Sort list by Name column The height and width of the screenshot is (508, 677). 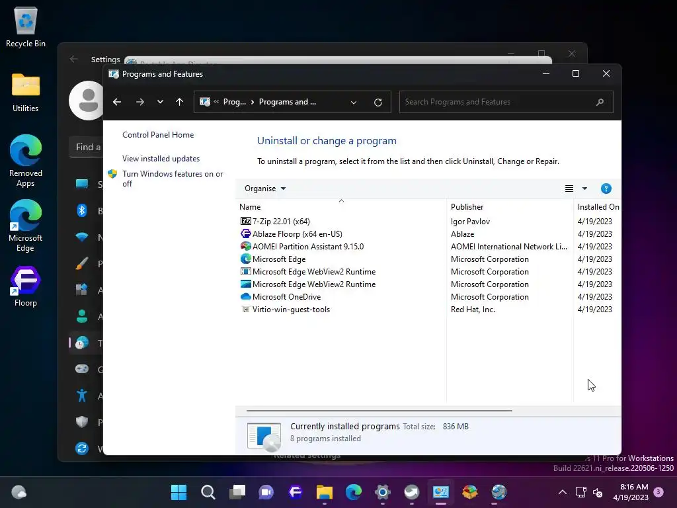[x=250, y=207]
